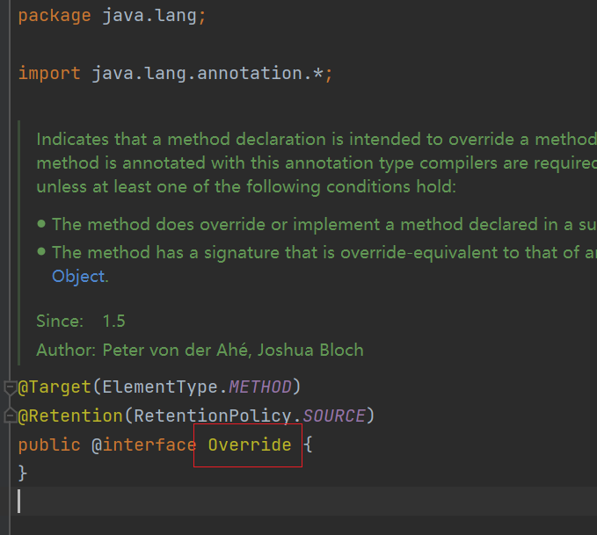The width and height of the screenshot is (597, 535).
Task: Open the Object link in documentation
Action: 78,276
